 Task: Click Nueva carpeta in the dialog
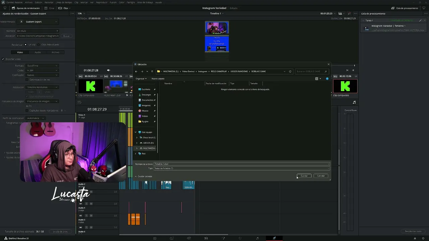click(x=158, y=79)
